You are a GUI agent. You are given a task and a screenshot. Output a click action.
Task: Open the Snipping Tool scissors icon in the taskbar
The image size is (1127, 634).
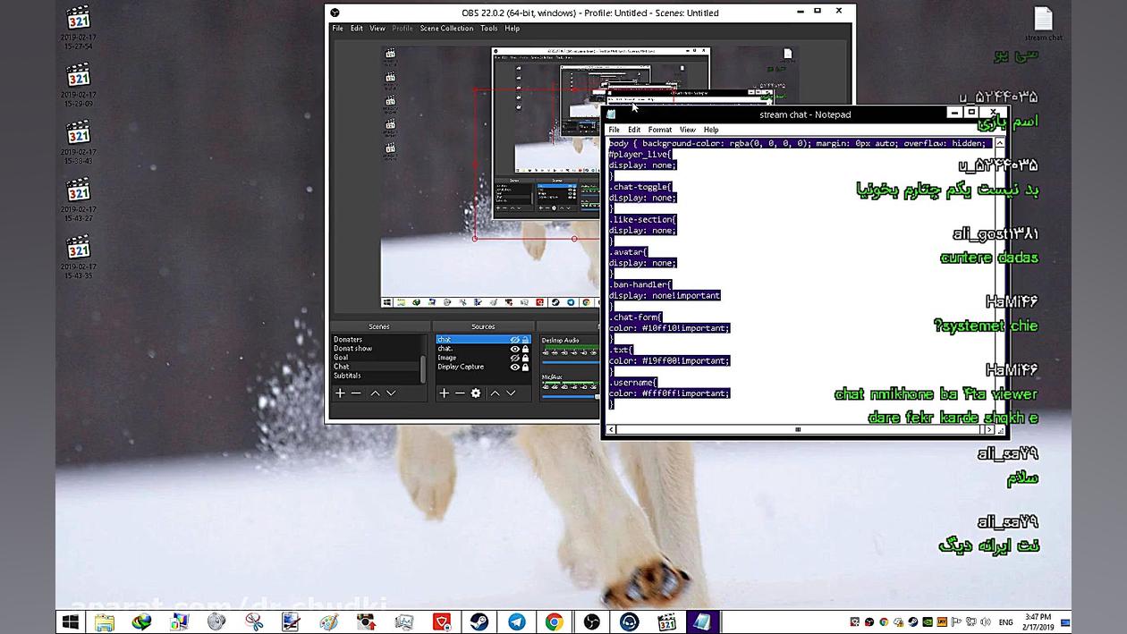254,621
